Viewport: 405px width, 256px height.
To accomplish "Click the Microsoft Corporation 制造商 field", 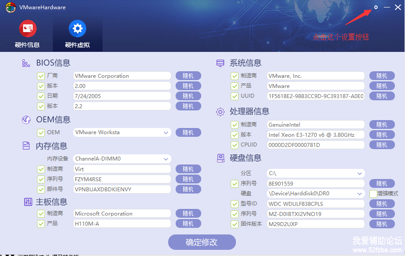I will point(122,213).
